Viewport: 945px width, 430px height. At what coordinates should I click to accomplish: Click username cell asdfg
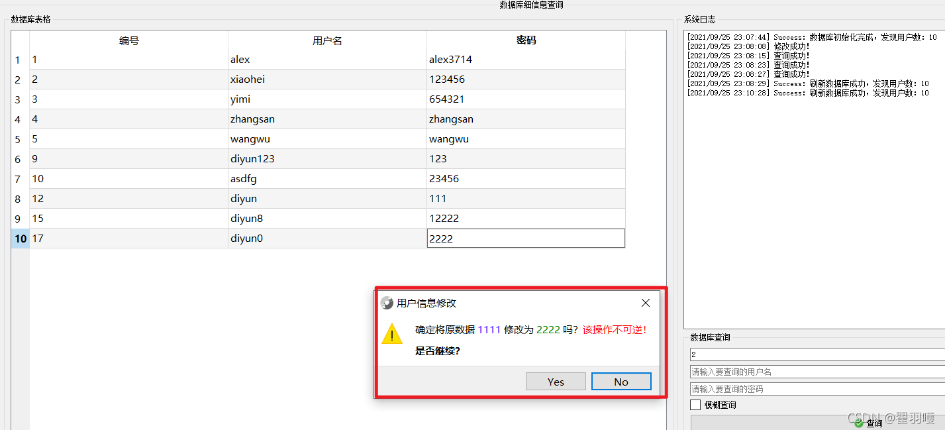pos(327,179)
